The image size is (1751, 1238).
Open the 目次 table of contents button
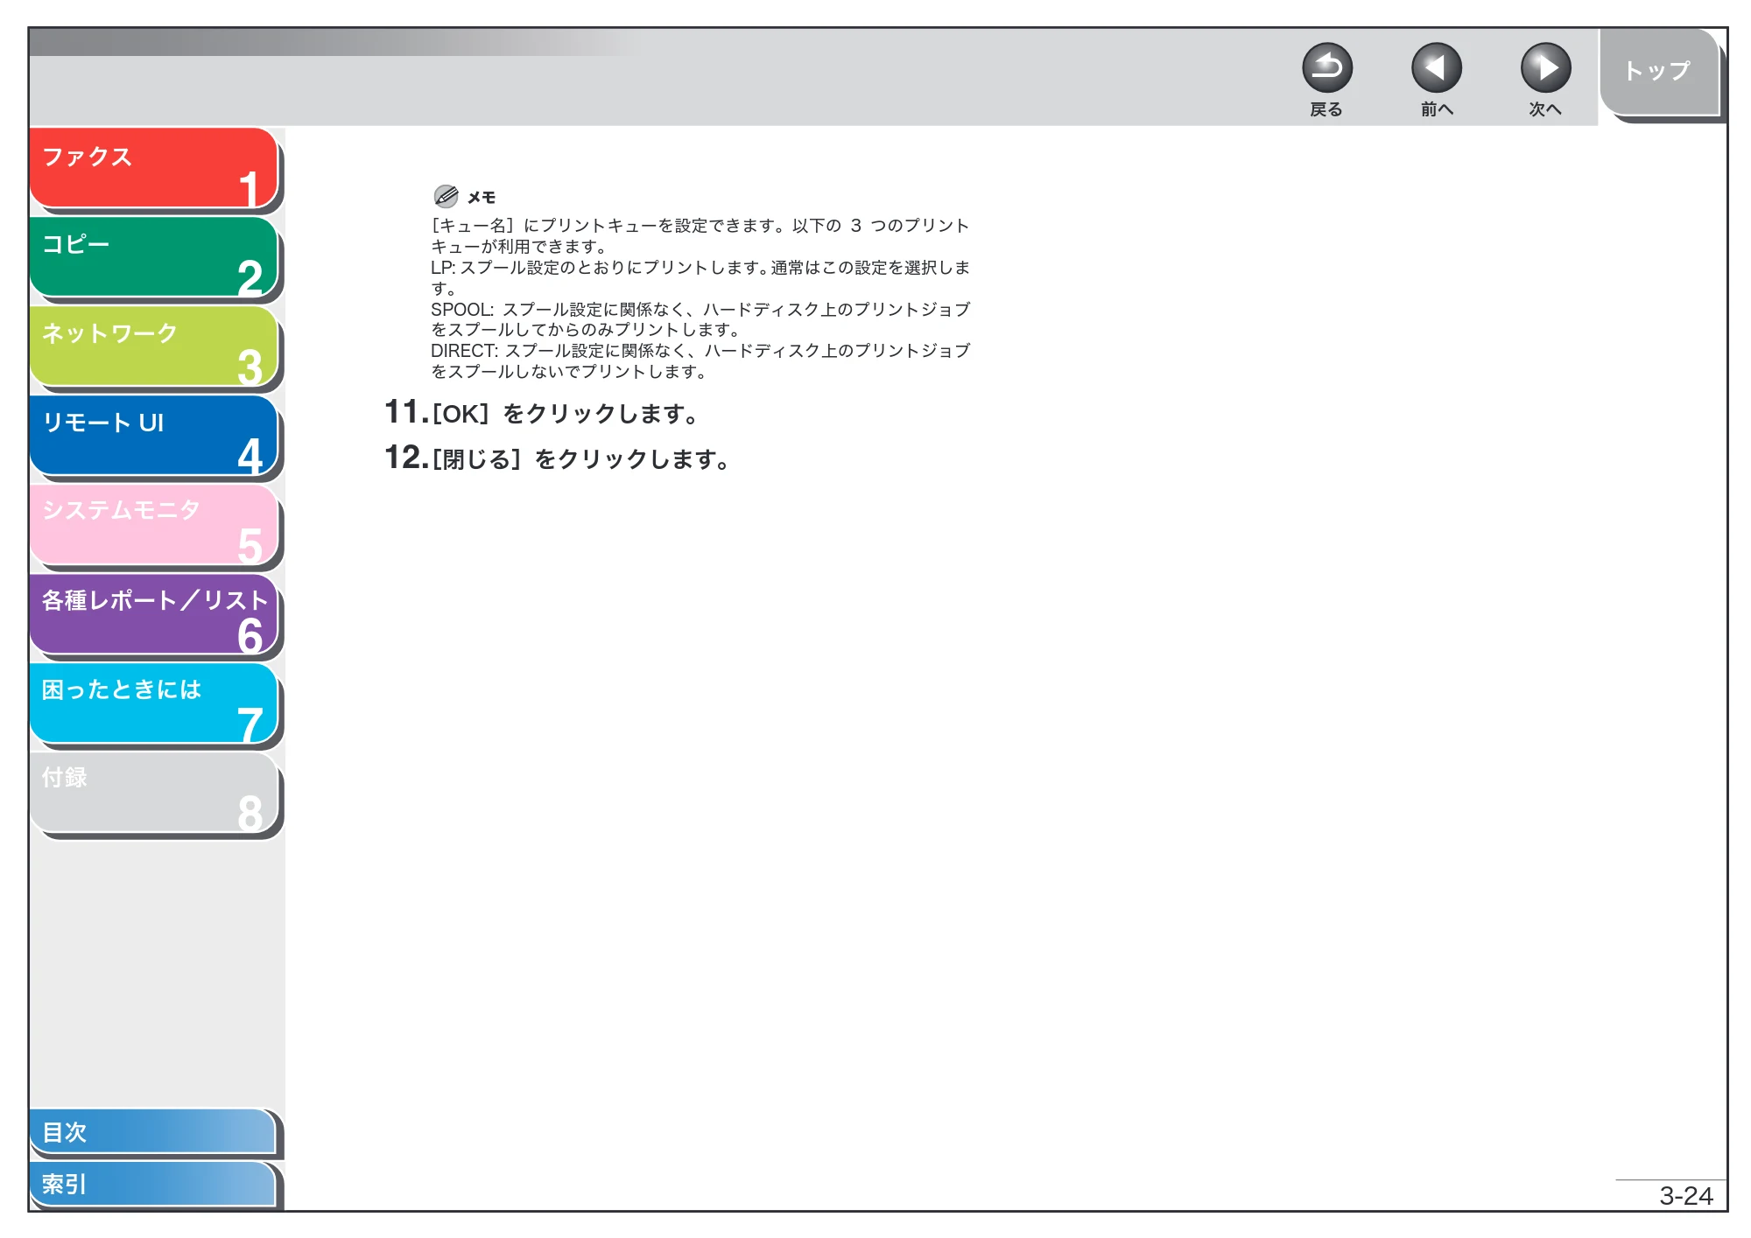pyautogui.click(x=153, y=1132)
